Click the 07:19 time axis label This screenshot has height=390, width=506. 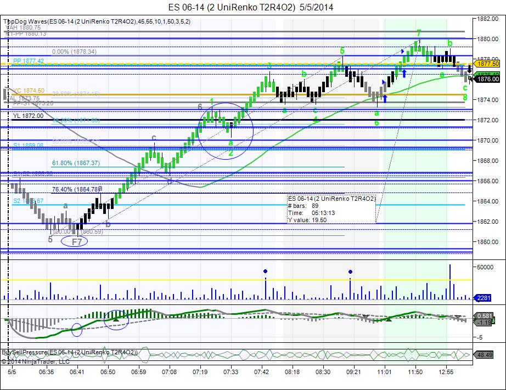tap(200, 372)
